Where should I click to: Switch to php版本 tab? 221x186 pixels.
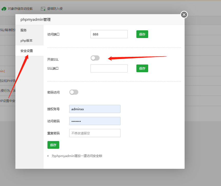coord(29,41)
